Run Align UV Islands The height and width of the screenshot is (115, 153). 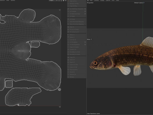tap(76, 47)
